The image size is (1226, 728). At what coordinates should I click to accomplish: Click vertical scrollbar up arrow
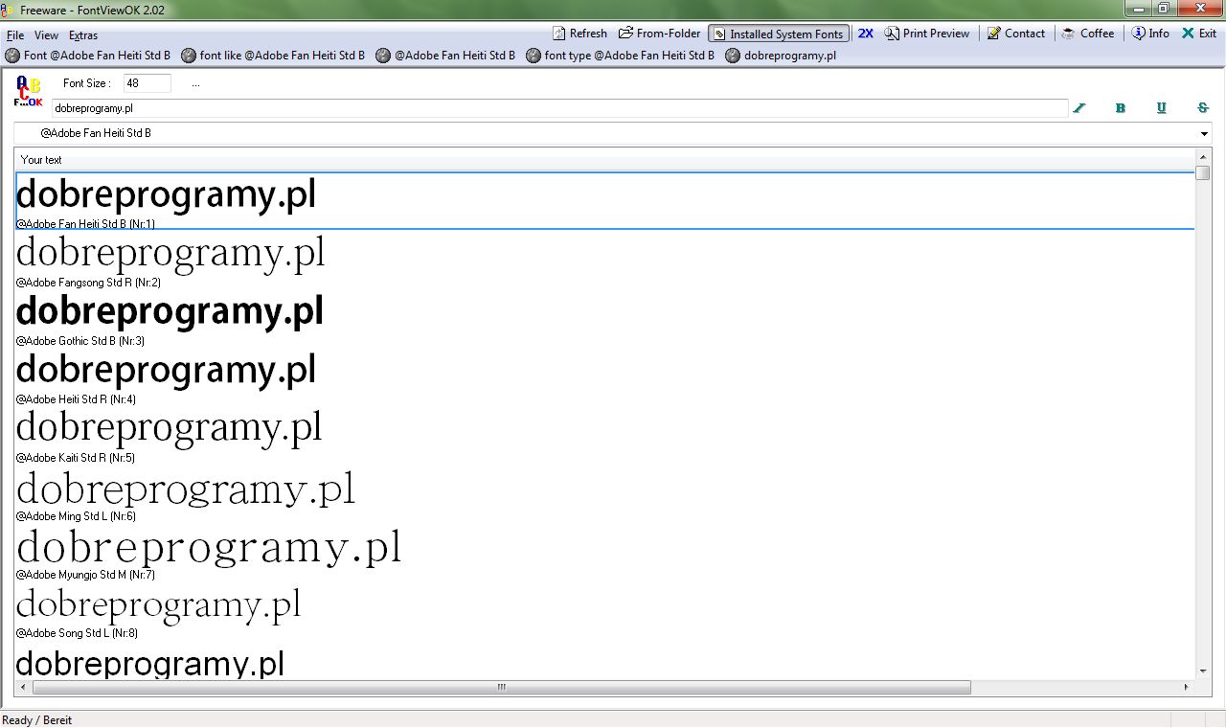tap(1203, 157)
